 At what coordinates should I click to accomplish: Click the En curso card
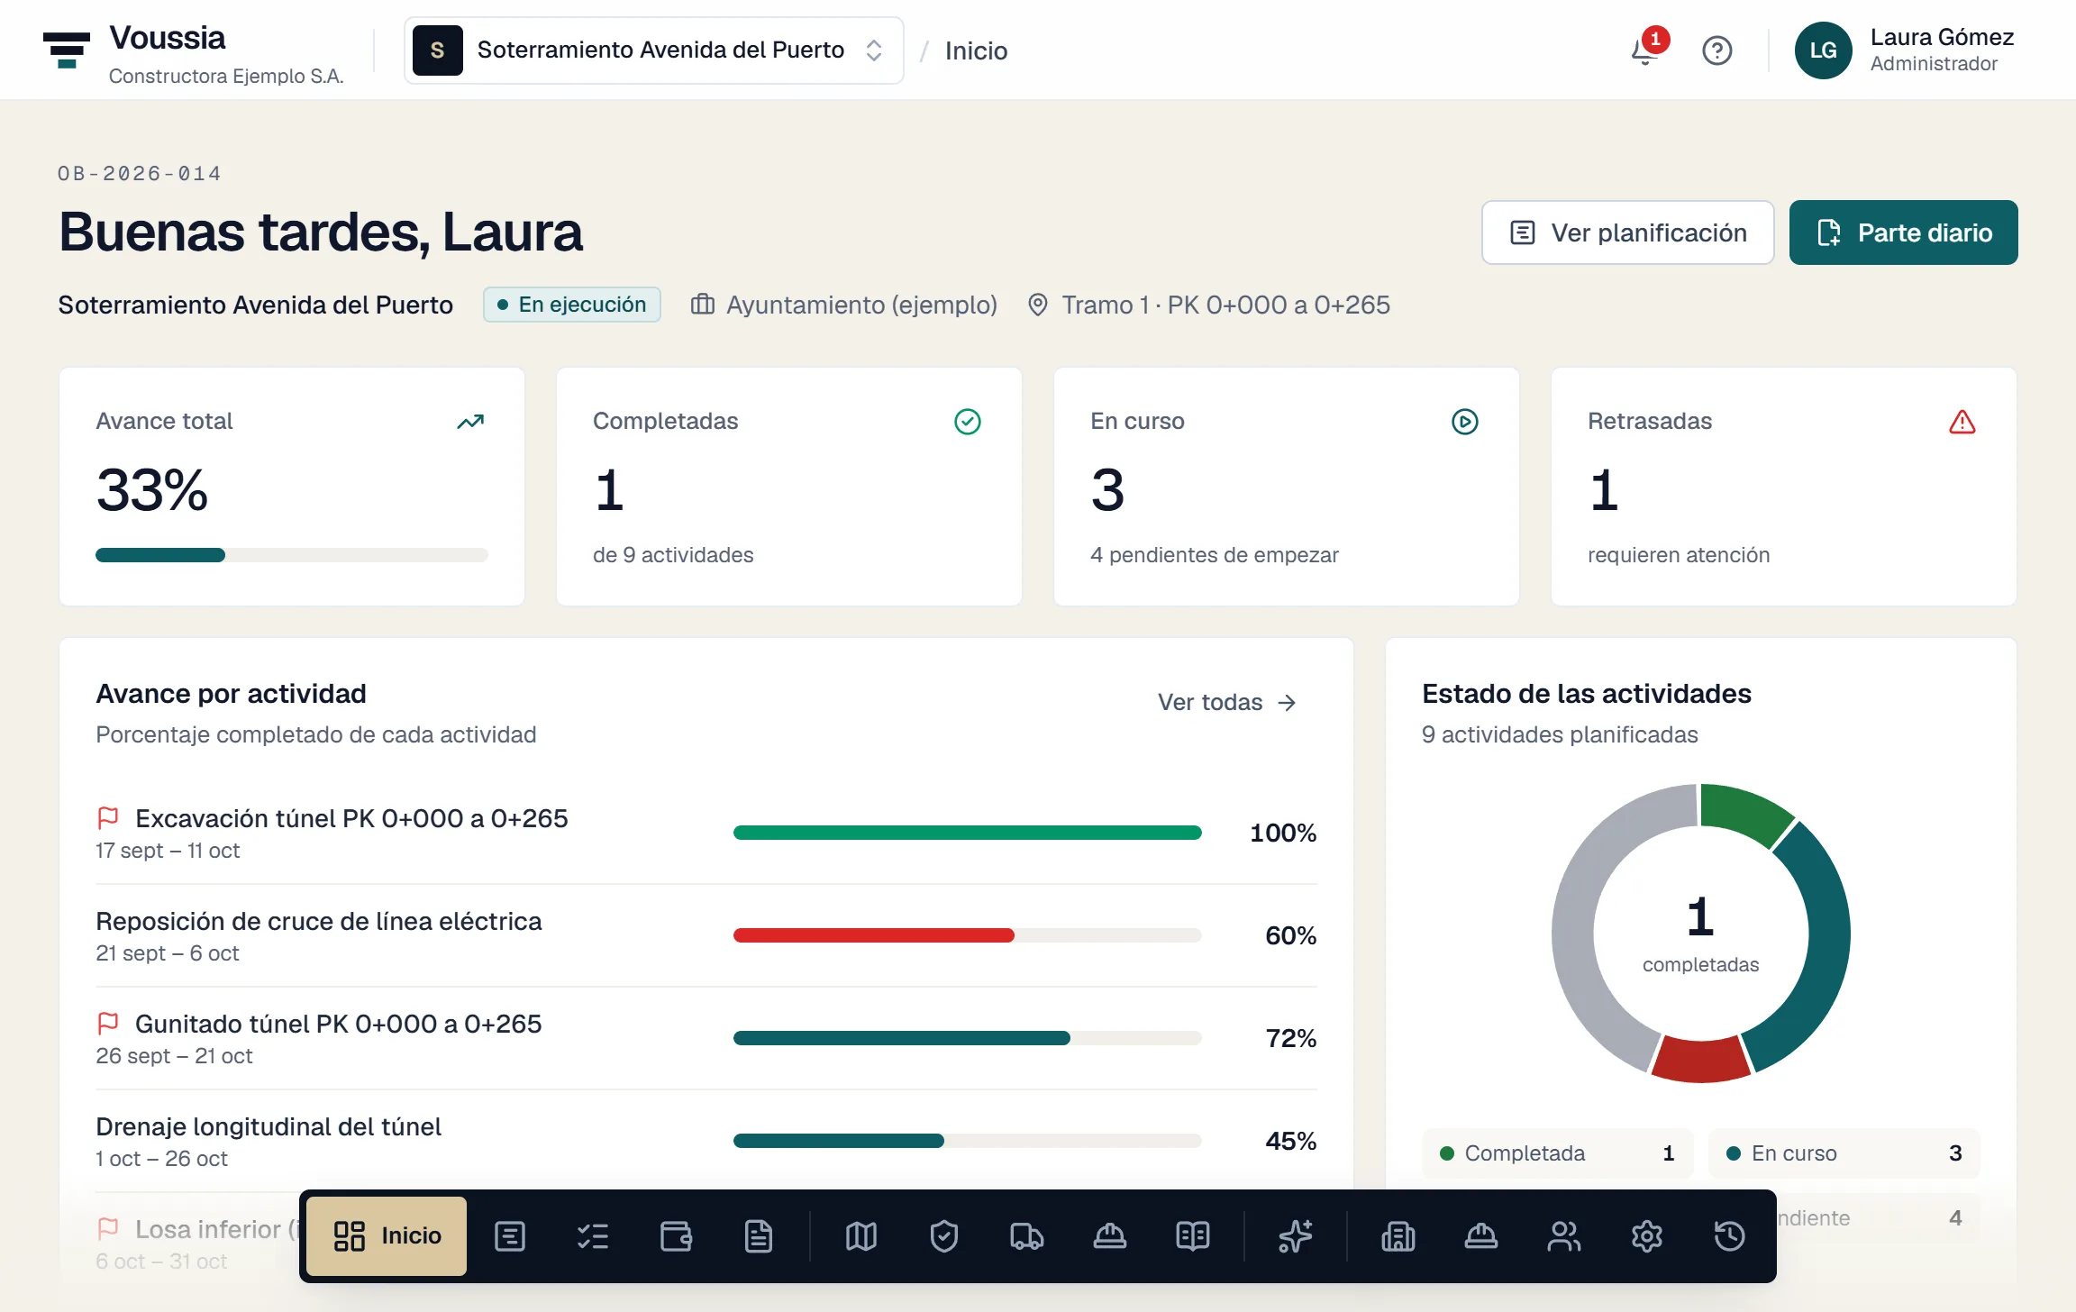pos(1287,487)
